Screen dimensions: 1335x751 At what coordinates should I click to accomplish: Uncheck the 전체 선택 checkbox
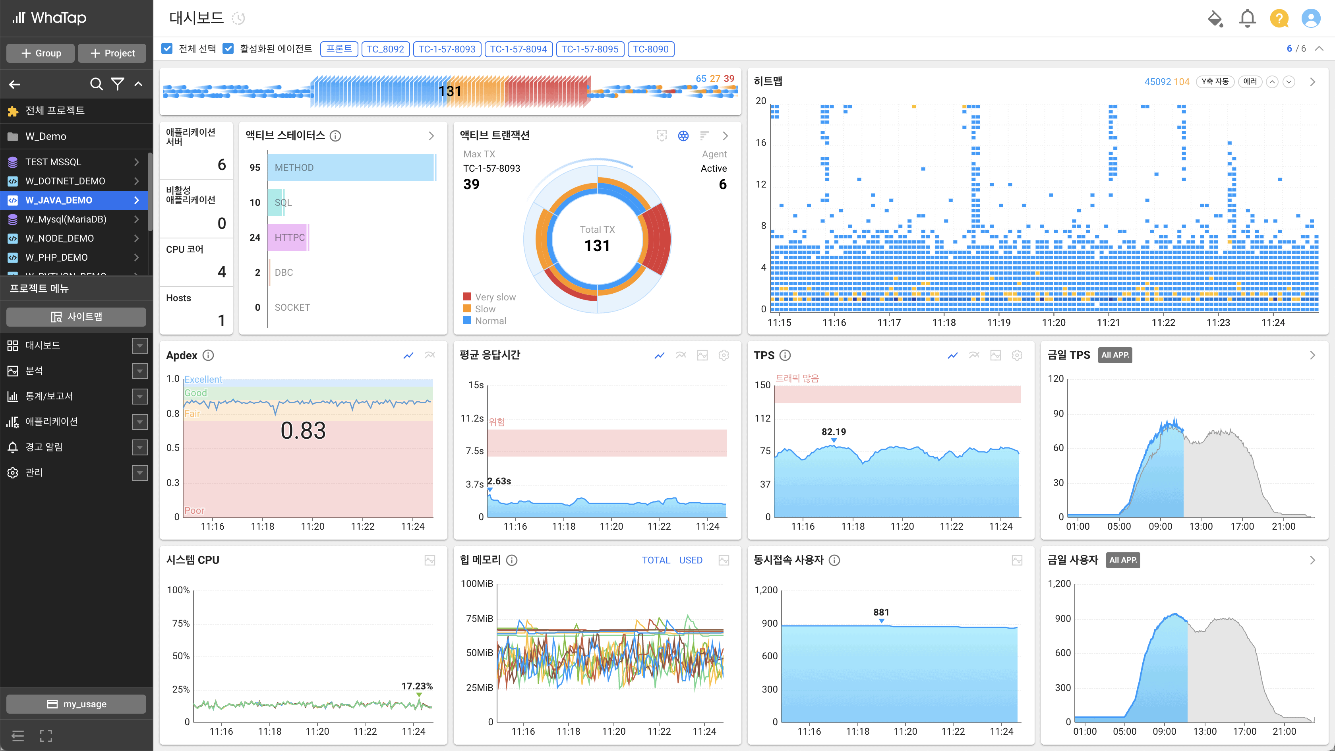click(167, 49)
